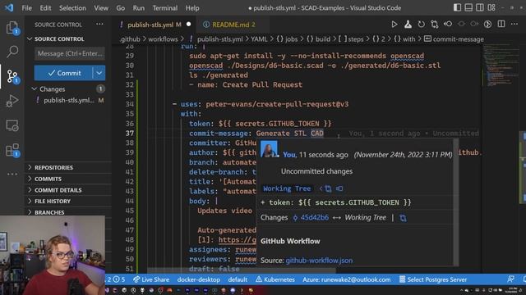Image resolution: width=526 pixels, height=295 pixels.
Task: Expand the Commits section
Action: click(68, 179)
